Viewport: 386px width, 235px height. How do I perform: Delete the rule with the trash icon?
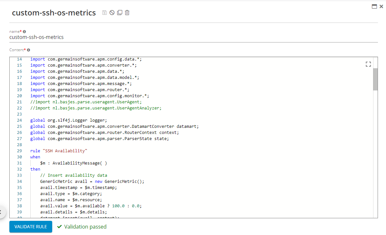click(x=127, y=13)
